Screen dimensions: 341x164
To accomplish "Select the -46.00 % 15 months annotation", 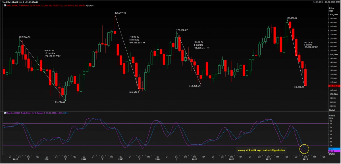I will coord(53,53).
